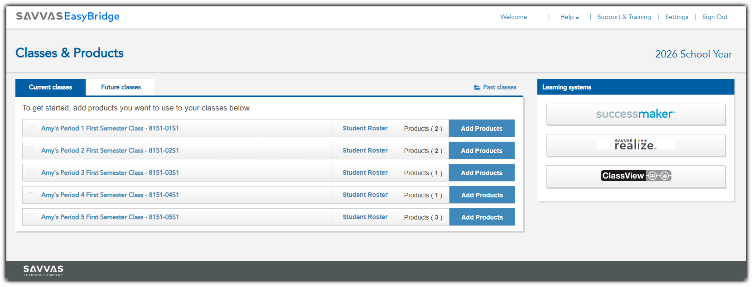Click the Savvas Learning Company footer logo
The width and height of the screenshot is (753, 287).
click(43, 271)
